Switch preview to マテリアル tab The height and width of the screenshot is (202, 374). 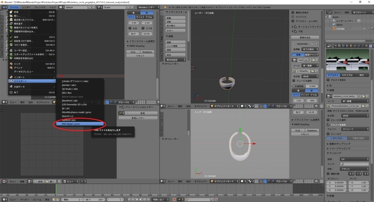[347, 75]
